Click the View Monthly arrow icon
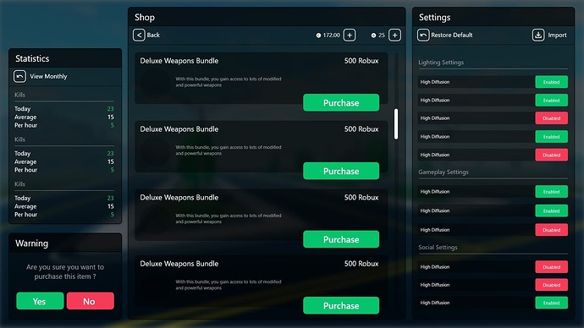This screenshot has width=584, height=328. tap(19, 76)
